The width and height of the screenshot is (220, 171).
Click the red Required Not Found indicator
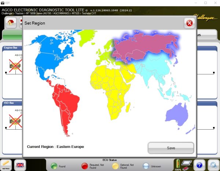pos(85,166)
